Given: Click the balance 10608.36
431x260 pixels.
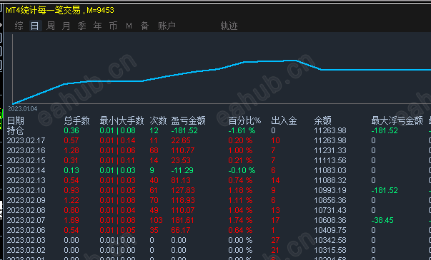Looking at the screenshot, I should (330, 220).
